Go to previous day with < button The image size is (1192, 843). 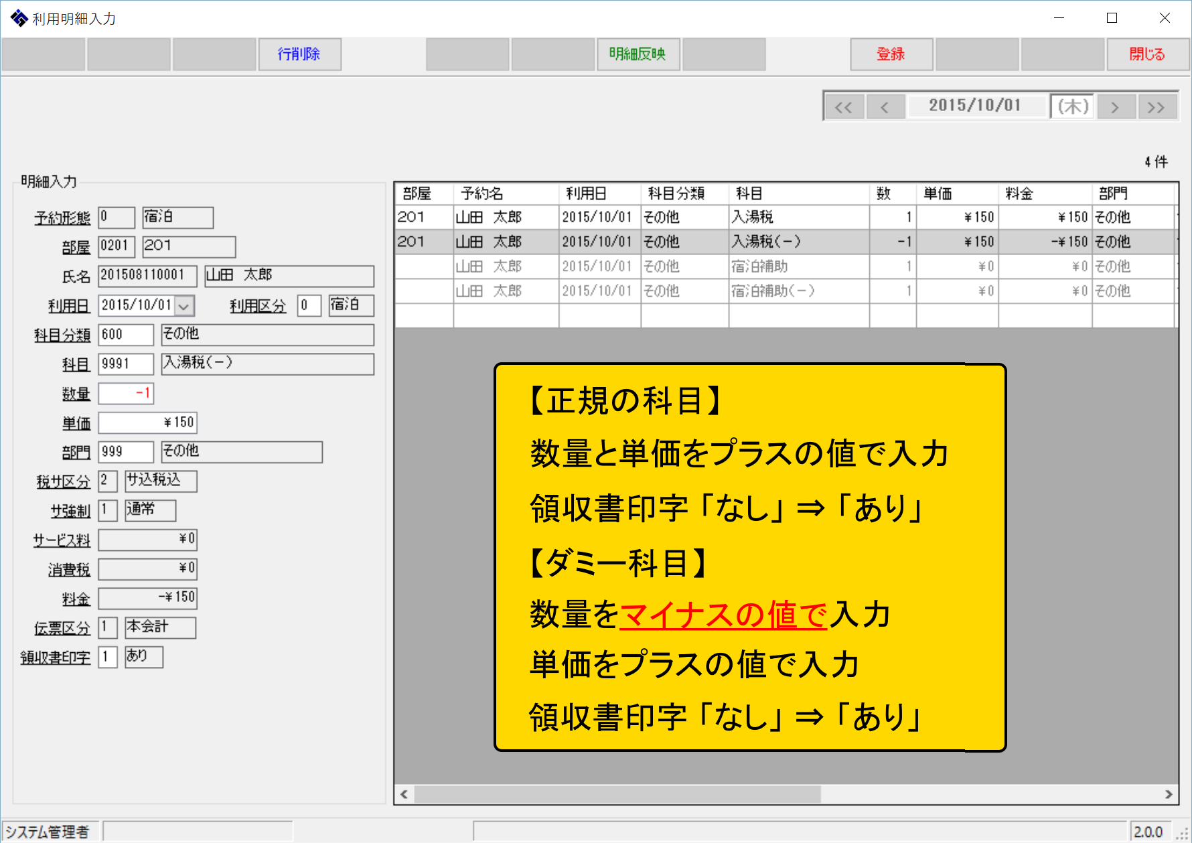coord(885,106)
